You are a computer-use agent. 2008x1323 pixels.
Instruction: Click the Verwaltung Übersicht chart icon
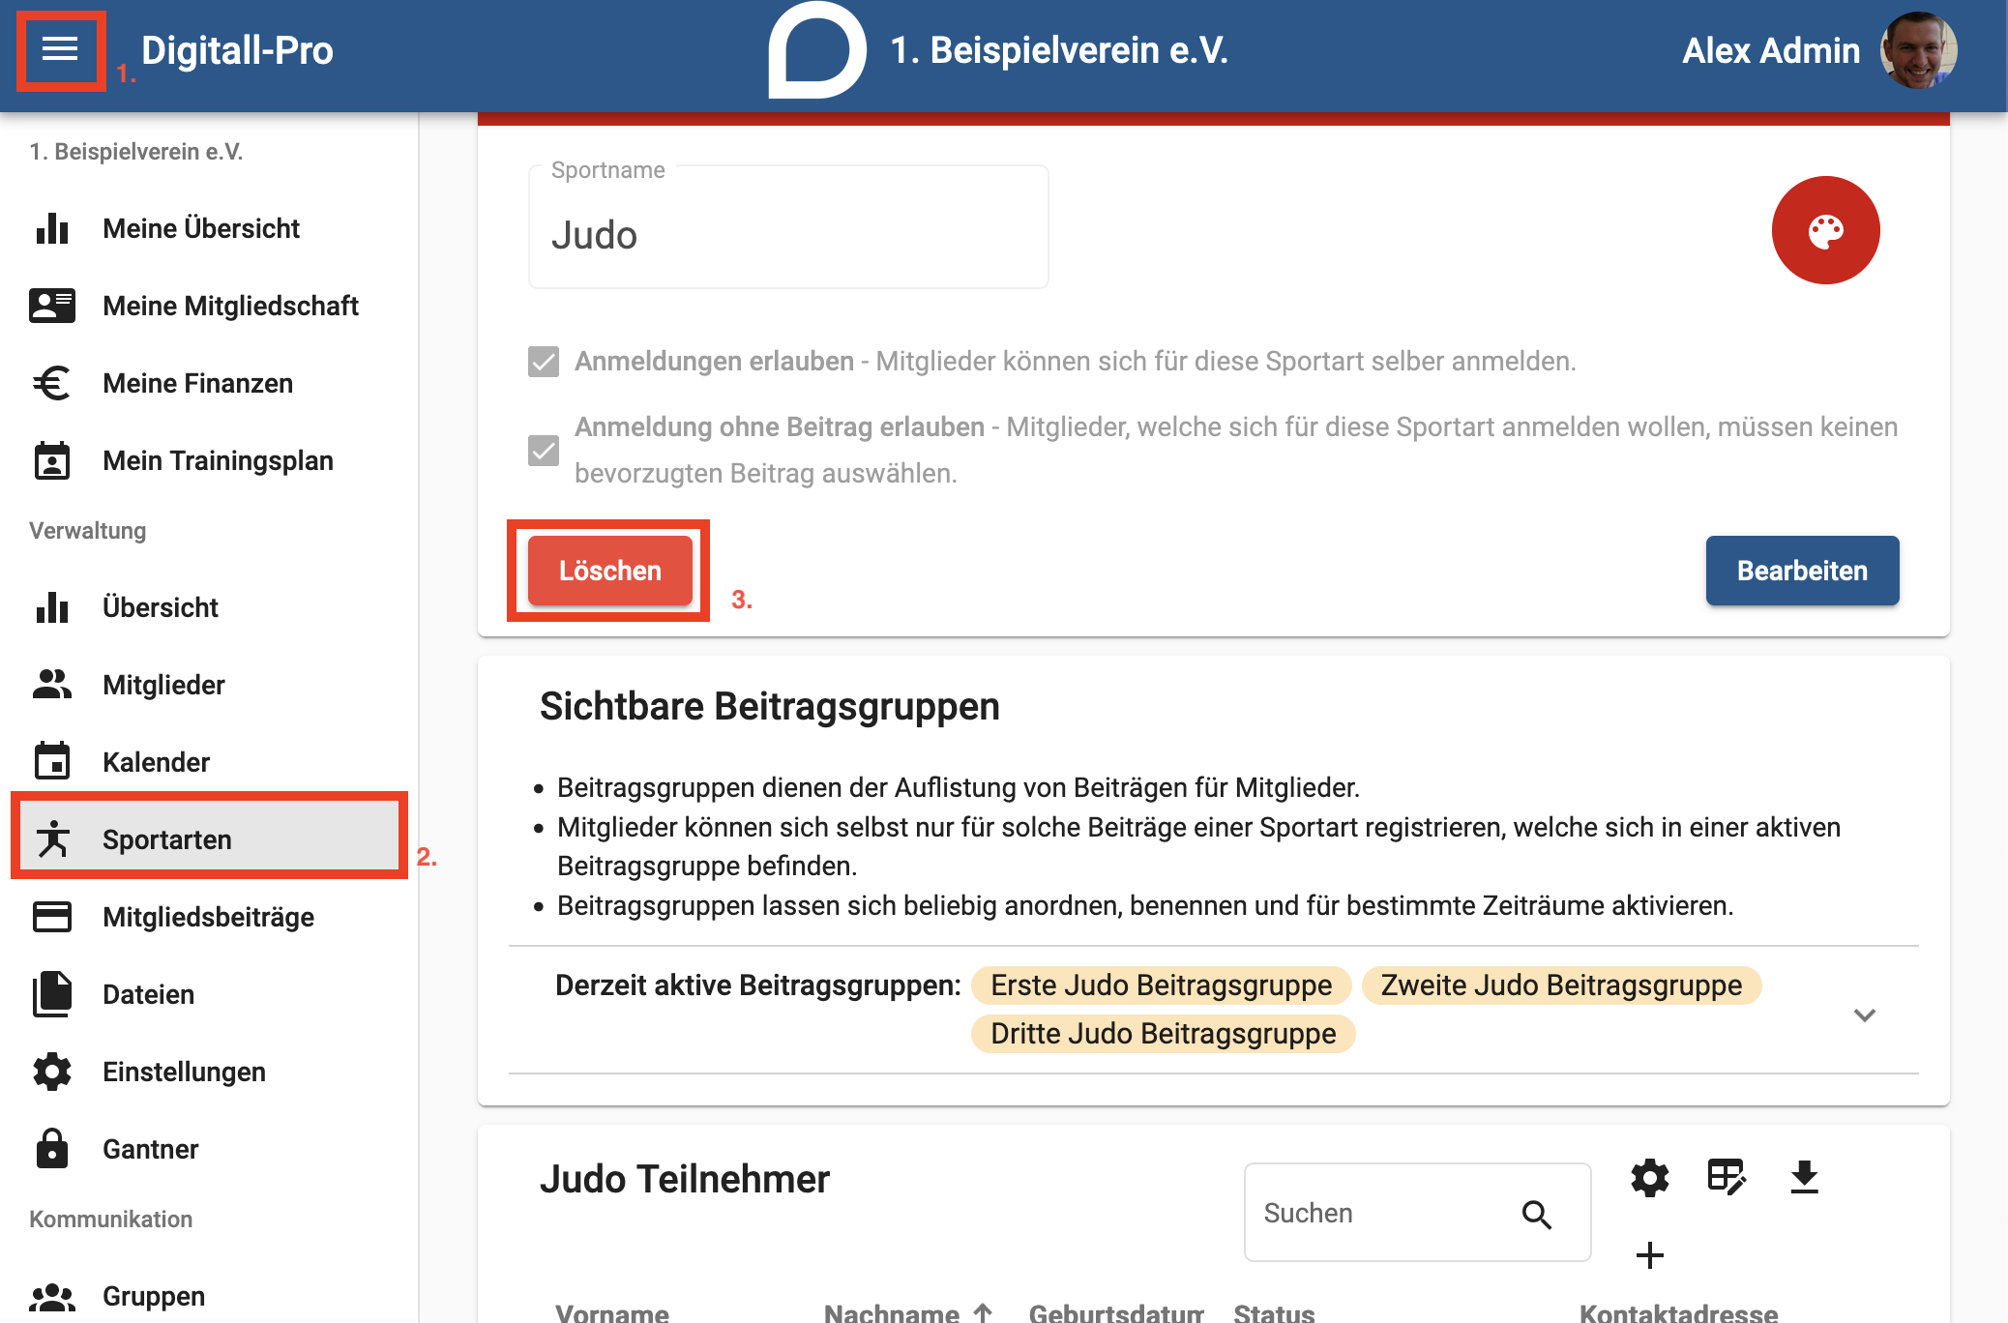coord(52,607)
